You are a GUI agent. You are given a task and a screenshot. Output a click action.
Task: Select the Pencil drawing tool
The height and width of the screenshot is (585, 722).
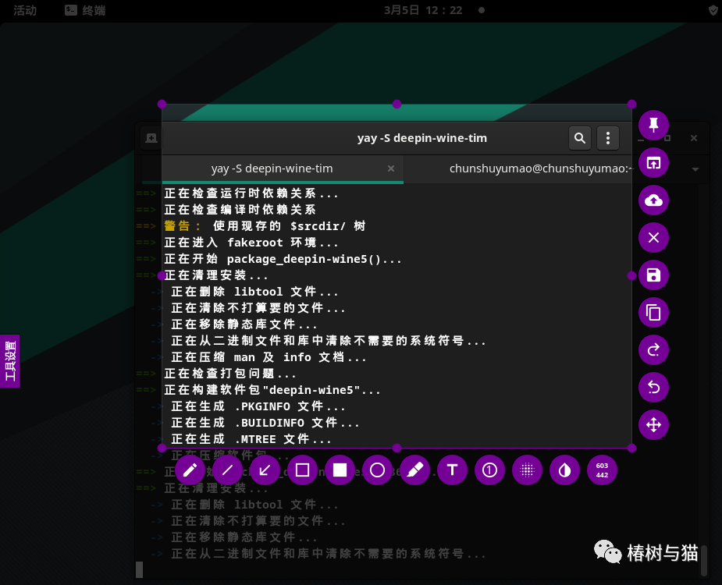tap(190, 470)
